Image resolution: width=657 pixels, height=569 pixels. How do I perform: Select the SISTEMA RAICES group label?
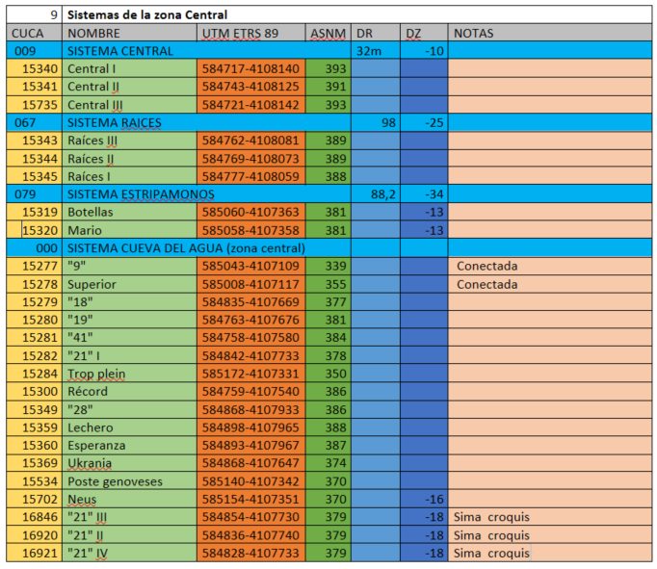114,122
